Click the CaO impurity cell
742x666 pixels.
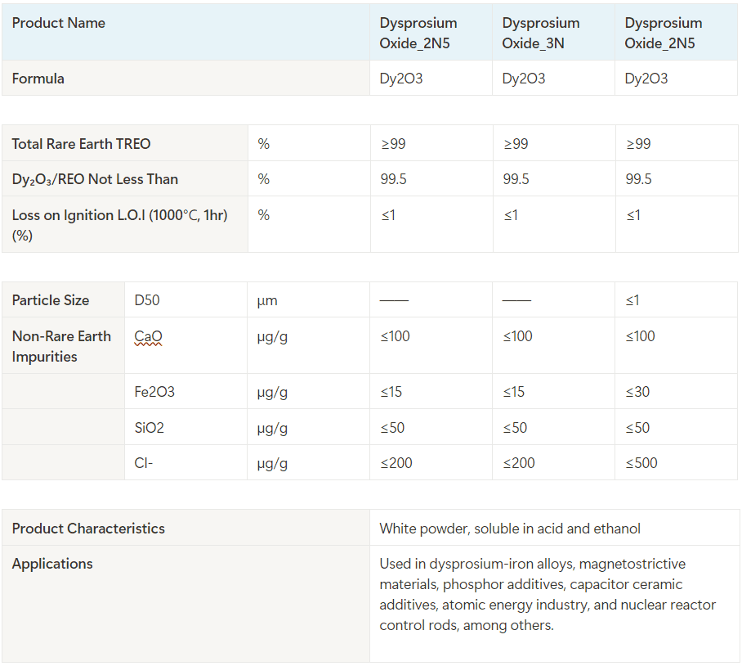tap(148, 336)
